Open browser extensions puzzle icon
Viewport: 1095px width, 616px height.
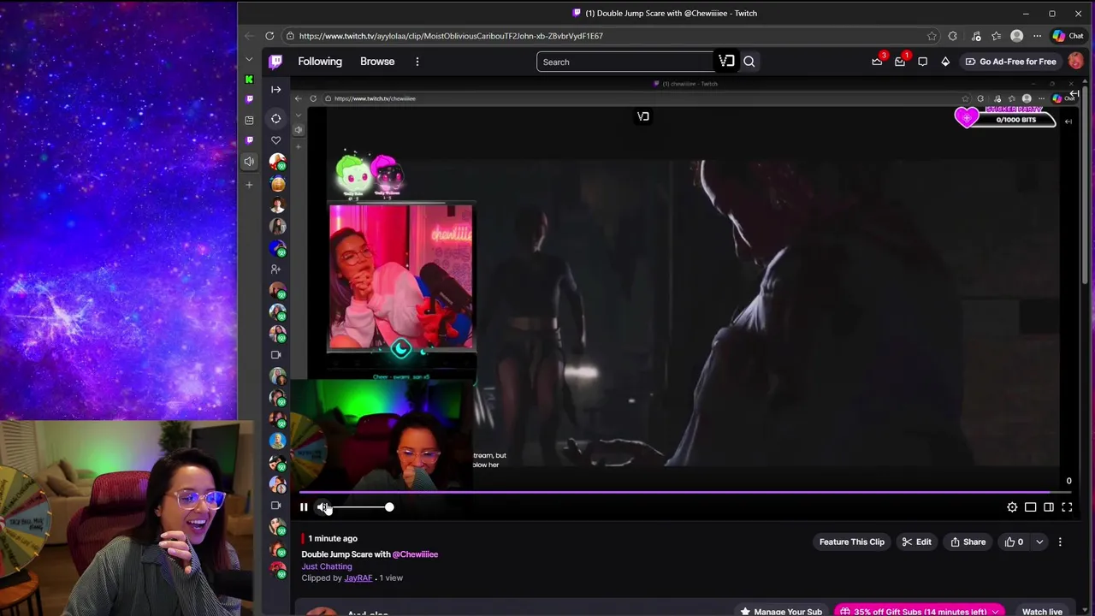click(x=952, y=36)
